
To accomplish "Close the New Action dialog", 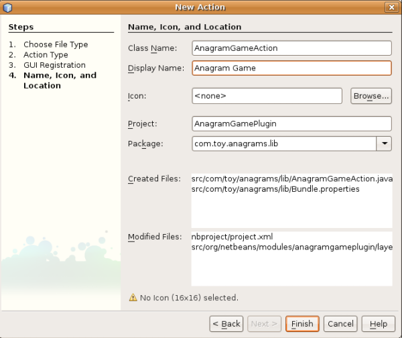I will coord(391,7).
